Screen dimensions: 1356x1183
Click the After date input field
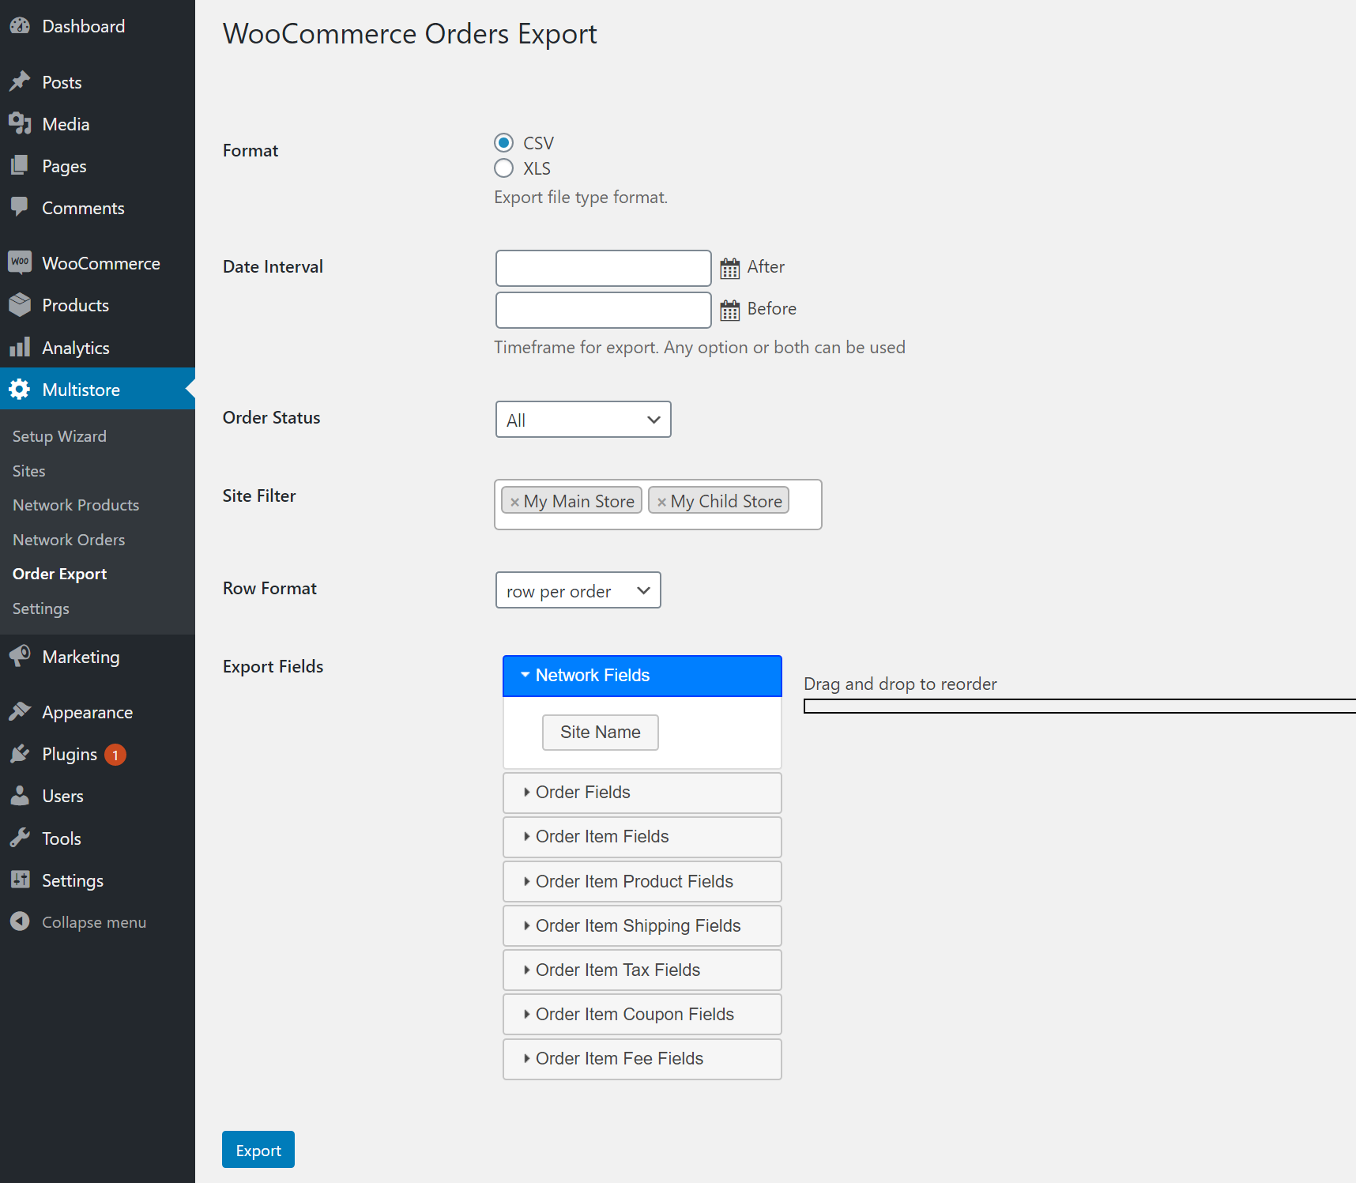tap(604, 268)
